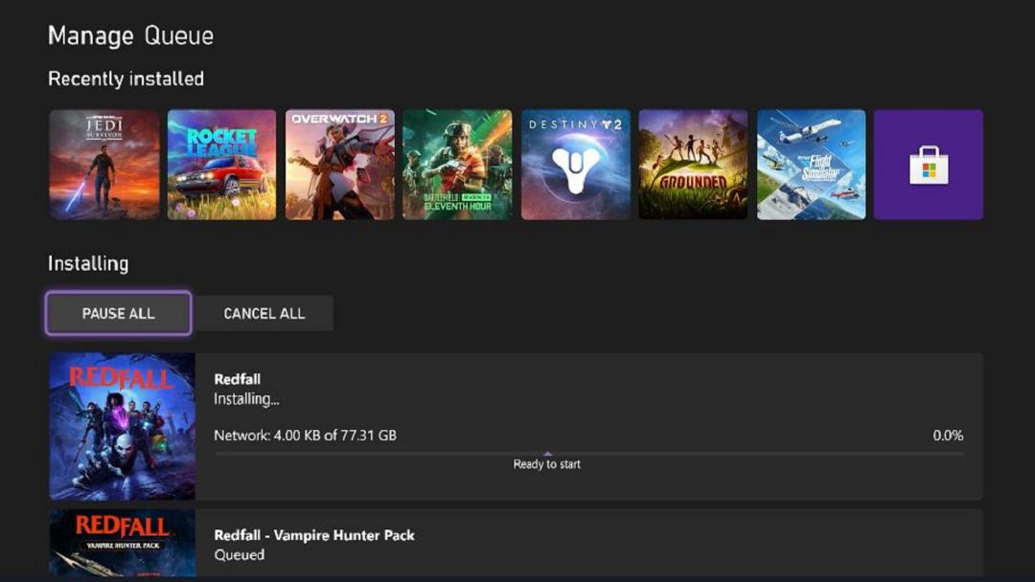Launch the Overwatch 2 tile

340,165
